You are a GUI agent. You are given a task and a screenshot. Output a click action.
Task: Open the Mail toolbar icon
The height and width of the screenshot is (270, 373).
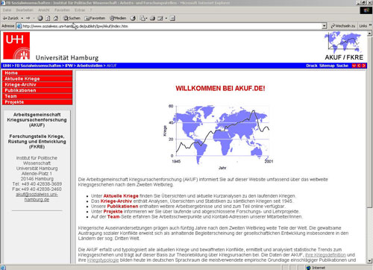point(142,18)
